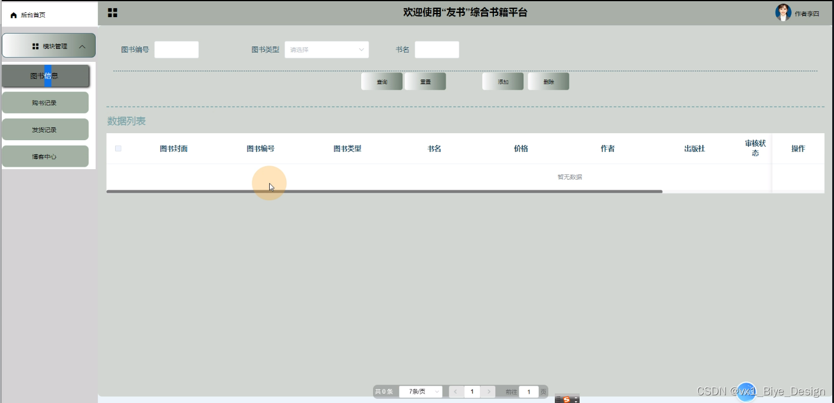
Task: Focus the 图书编号 input field
Action: (176, 49)
